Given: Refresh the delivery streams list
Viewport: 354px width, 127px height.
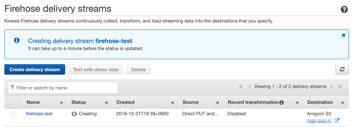Looking at the screenshot, I should (x=342, y=69).
